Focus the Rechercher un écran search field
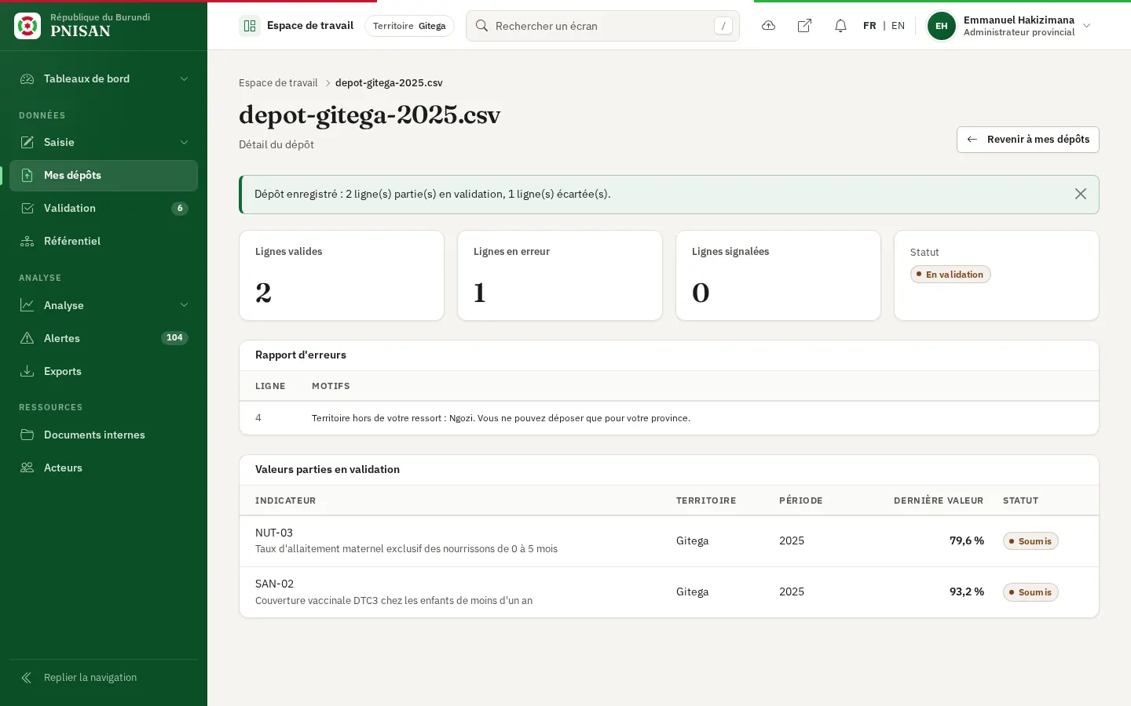1131x706 pixels. tap(602, 26)
